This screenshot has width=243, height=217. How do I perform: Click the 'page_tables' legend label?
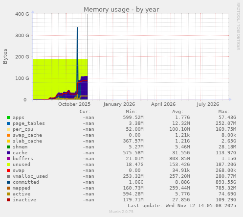tap(29, 123)
